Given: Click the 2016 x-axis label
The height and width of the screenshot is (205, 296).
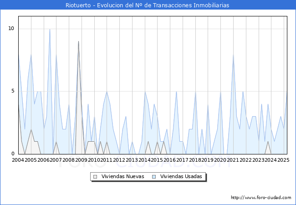Looking at the screenshot, I should 169,160.
